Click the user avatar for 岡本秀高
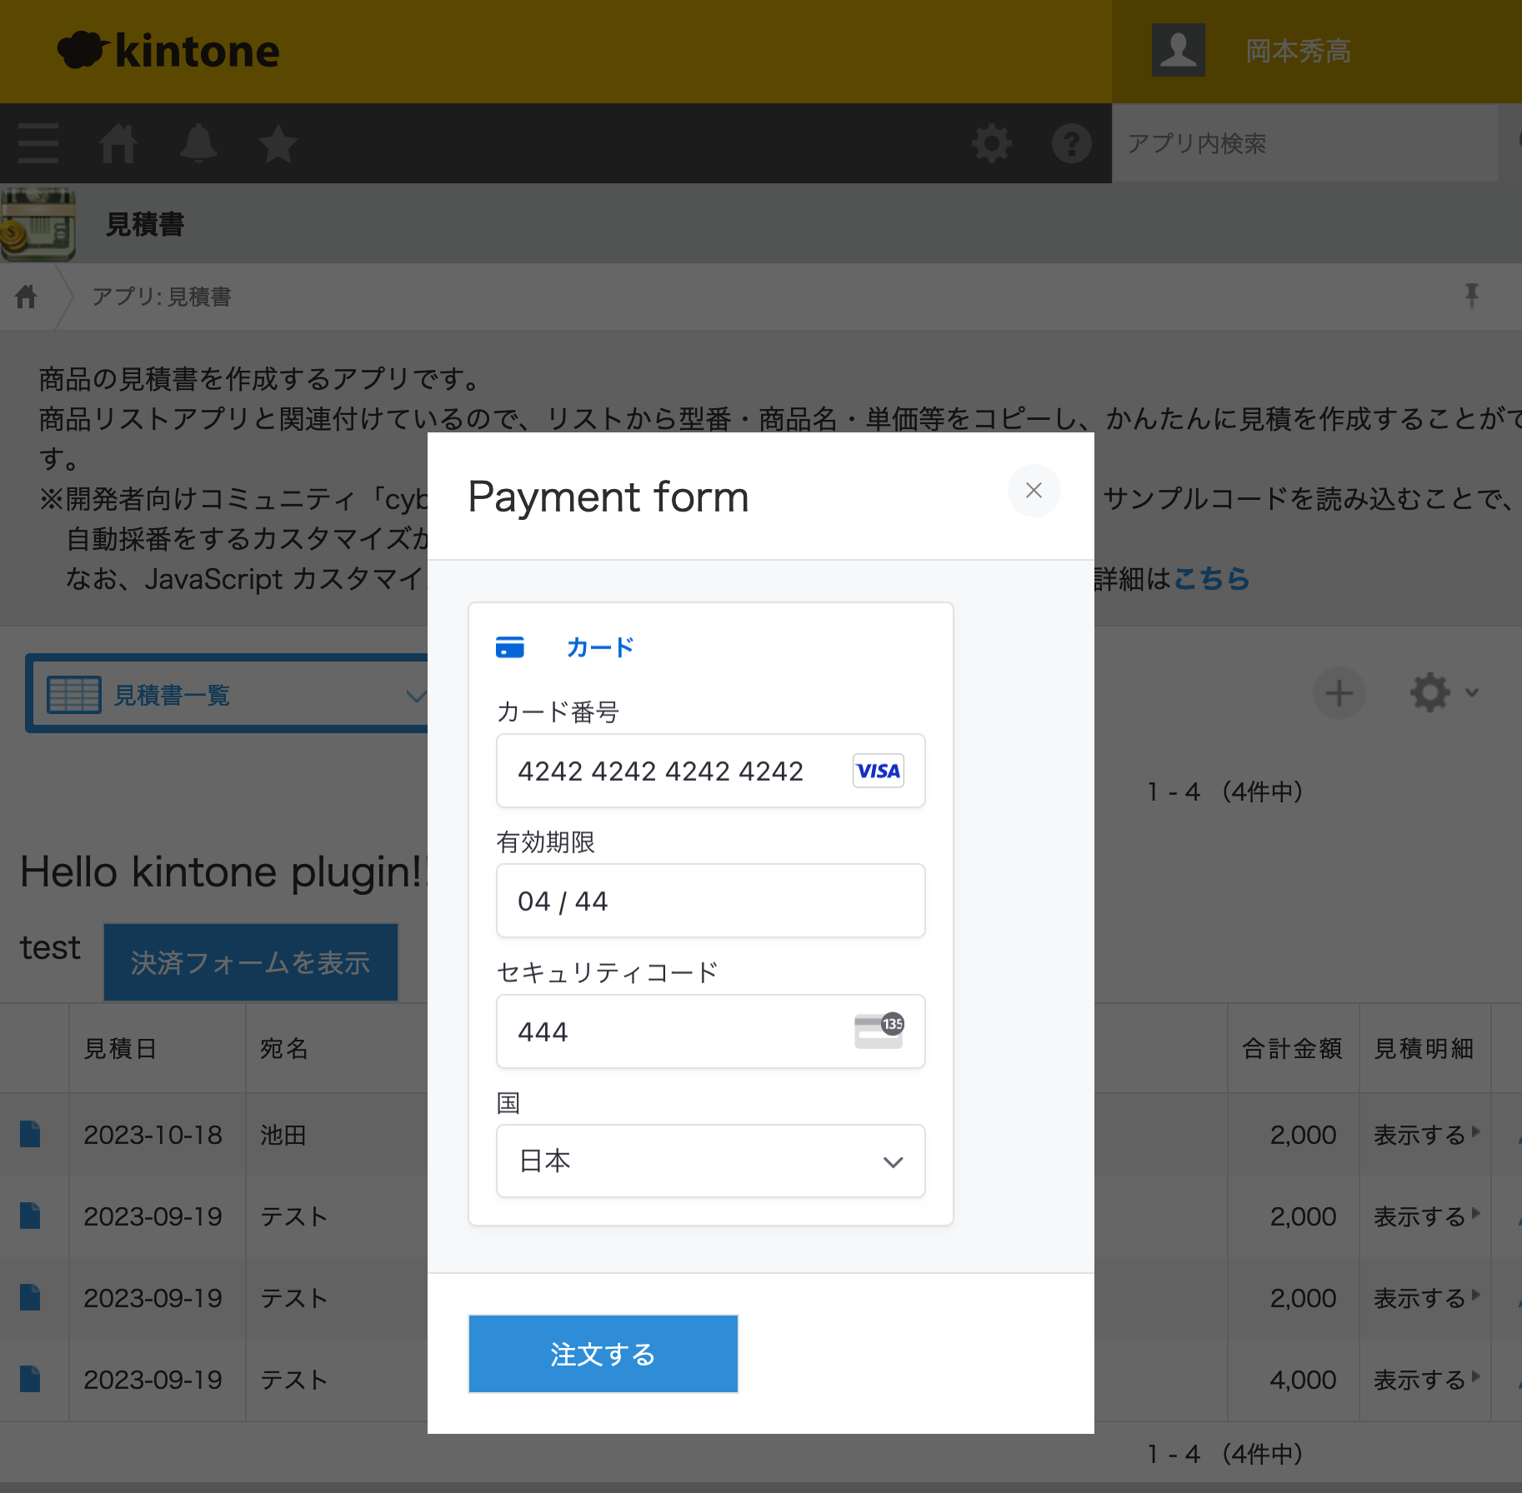The width and height of the screenshot is (1522, 1493). pyautogui.click(x=1178, y=50)
